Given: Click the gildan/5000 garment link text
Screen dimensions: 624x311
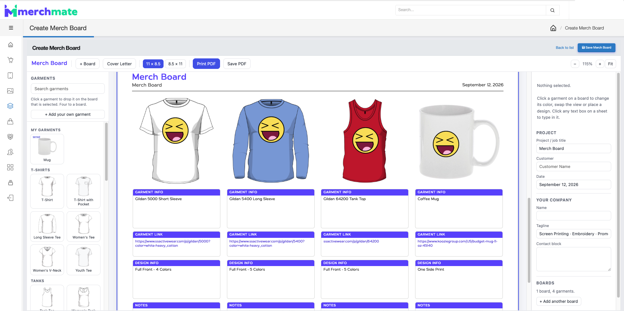Looking at the screenshot, I should click(x=173, y=243).
